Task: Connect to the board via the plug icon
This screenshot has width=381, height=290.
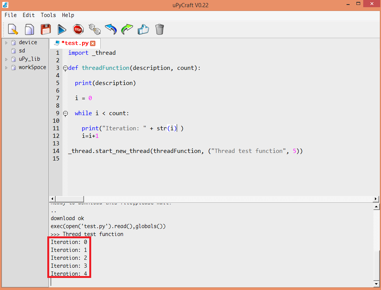Action: coord(94,29)
